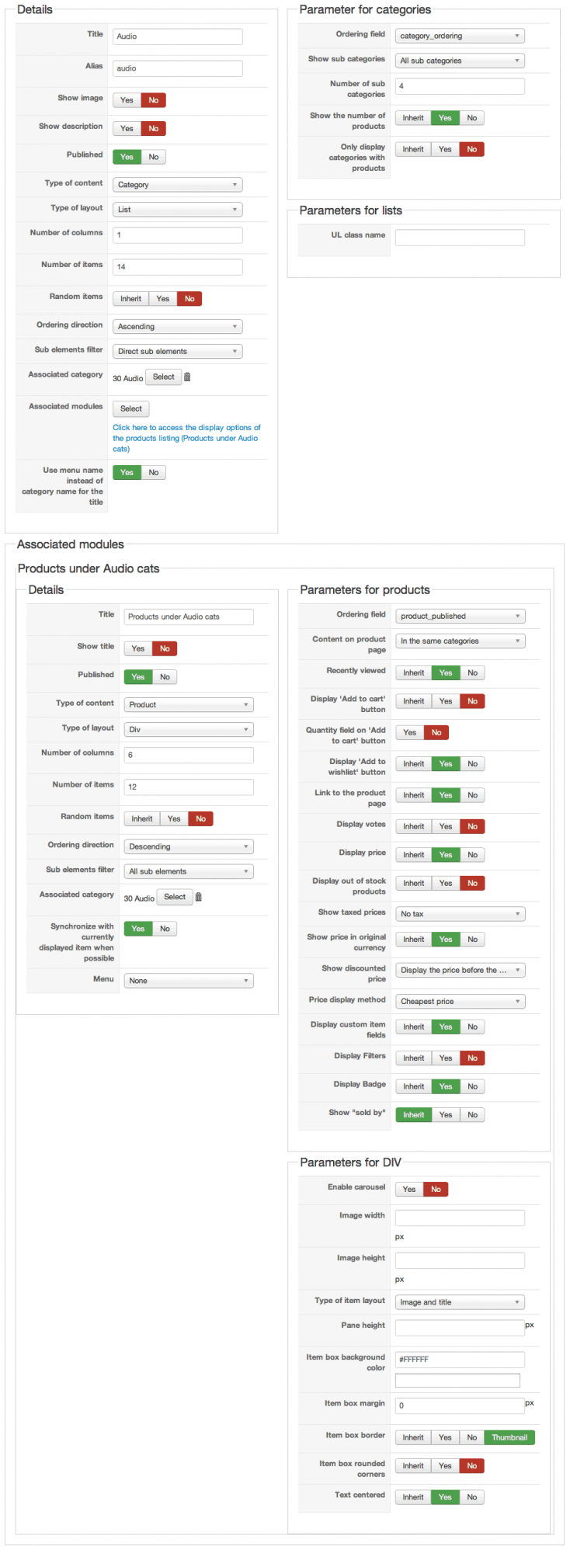Open Show taxed prices dropdown
The width and height of the screenshot is (570, 1553).
(x=461, y=915)
